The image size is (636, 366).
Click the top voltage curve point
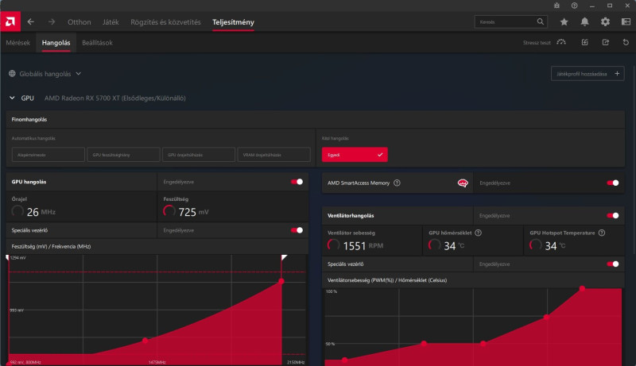coord(281,281)
